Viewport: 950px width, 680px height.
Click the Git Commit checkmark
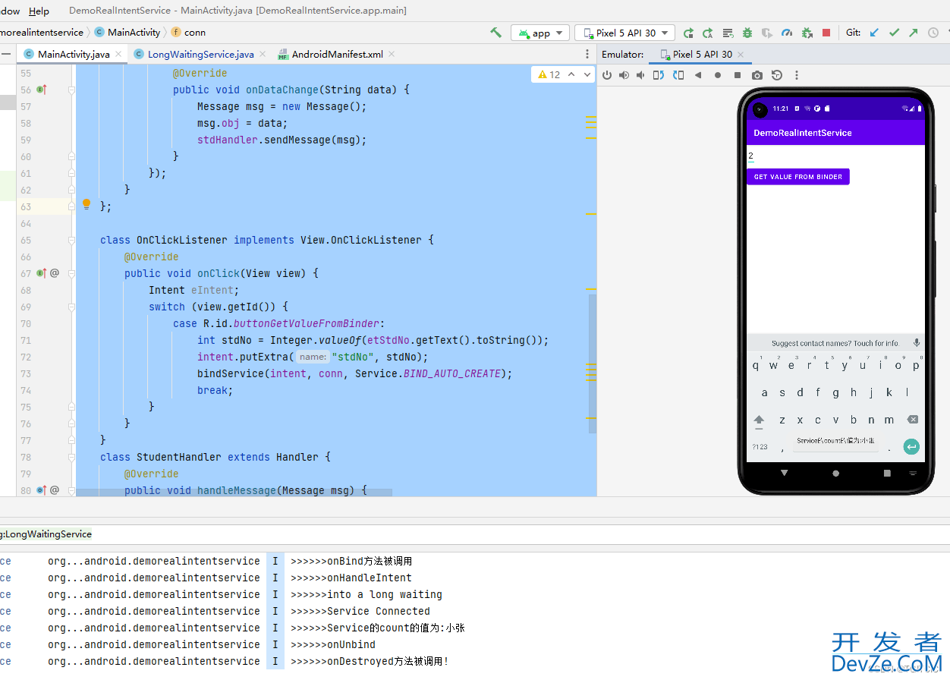click(x=894, y=33)
